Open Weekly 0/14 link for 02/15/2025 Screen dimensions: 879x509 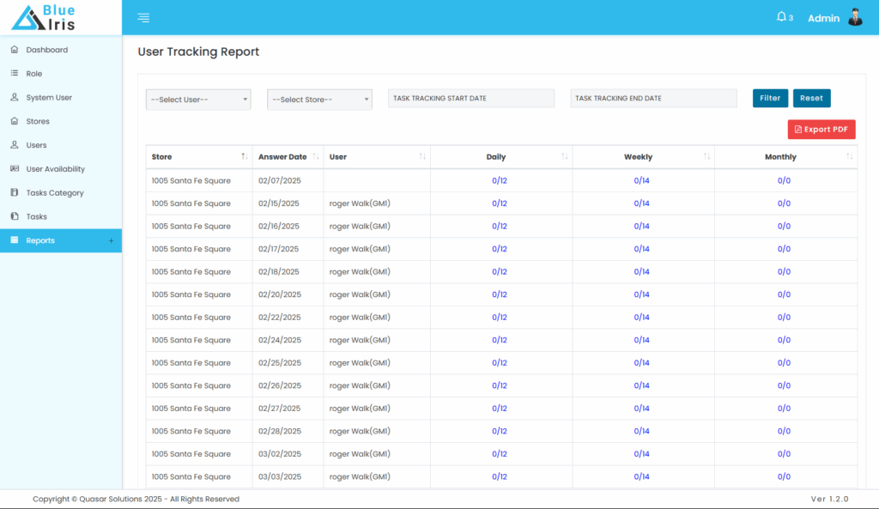pos(641,203)
